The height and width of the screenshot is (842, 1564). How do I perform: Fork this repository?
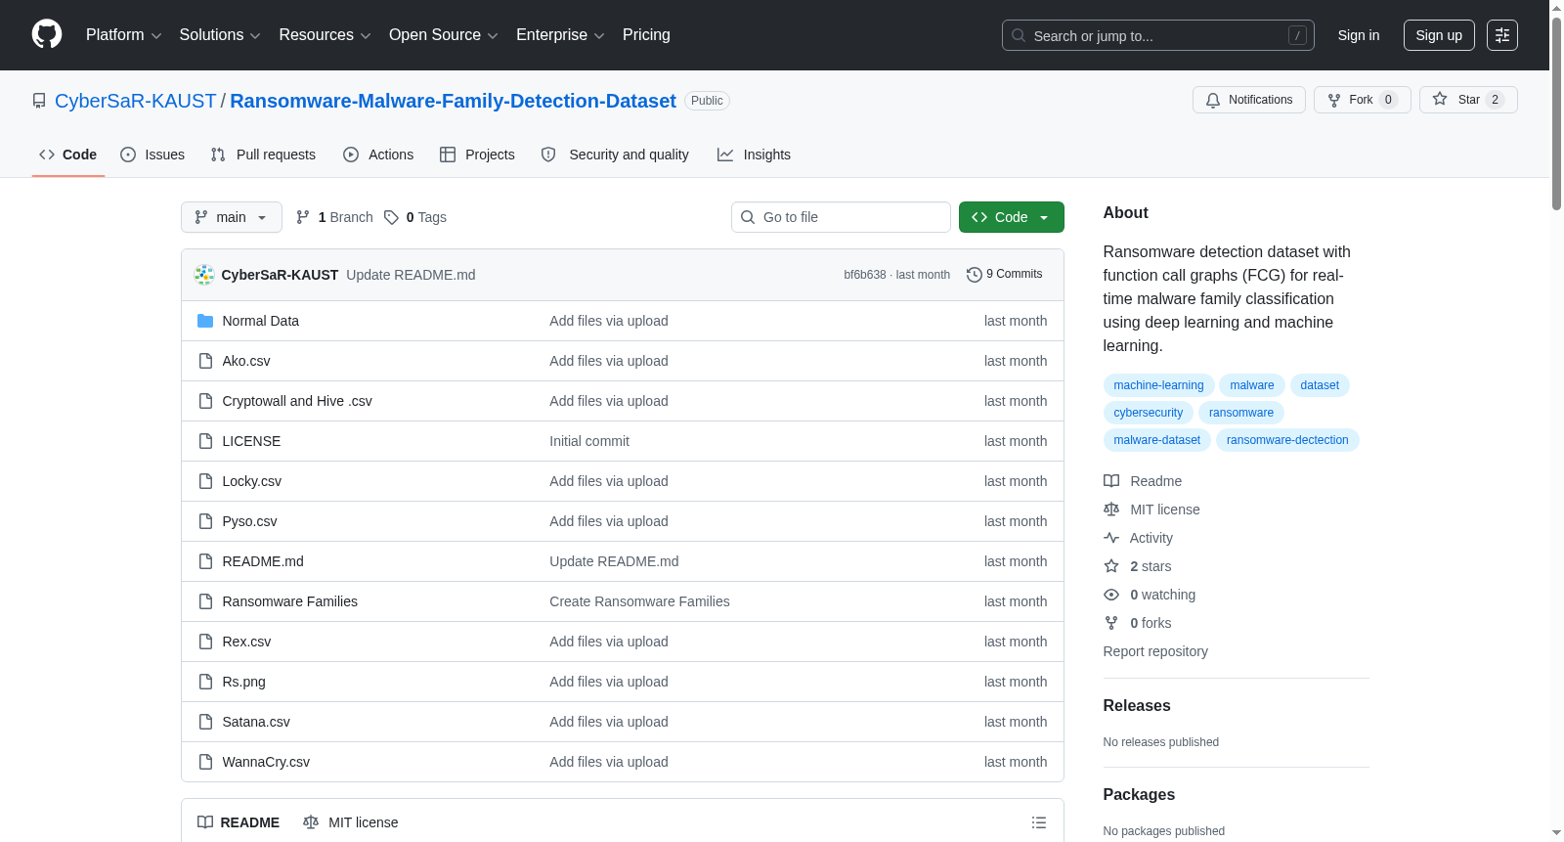(x=1362, y=100)
